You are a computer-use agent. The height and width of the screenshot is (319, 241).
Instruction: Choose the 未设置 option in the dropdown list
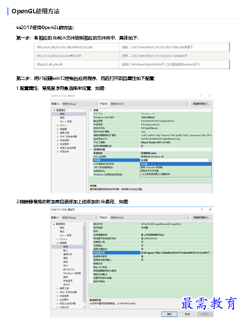[176, 164]
